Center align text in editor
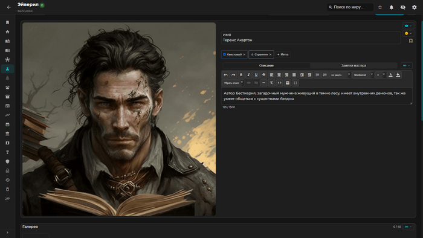The image size is (423, 238). (x=279, y=75)
